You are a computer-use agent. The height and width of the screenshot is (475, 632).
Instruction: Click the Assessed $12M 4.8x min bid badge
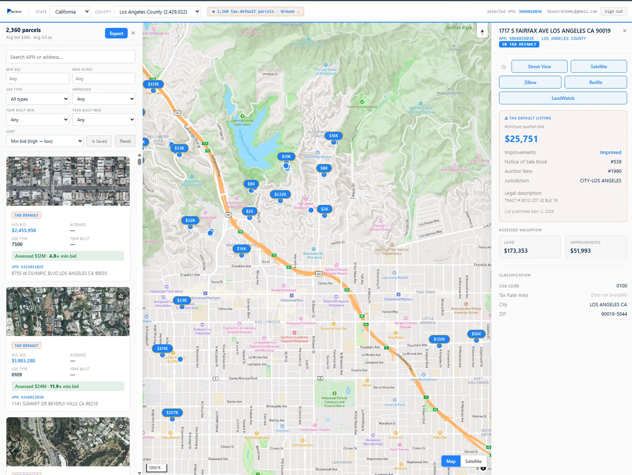click(x=68, y=256)
